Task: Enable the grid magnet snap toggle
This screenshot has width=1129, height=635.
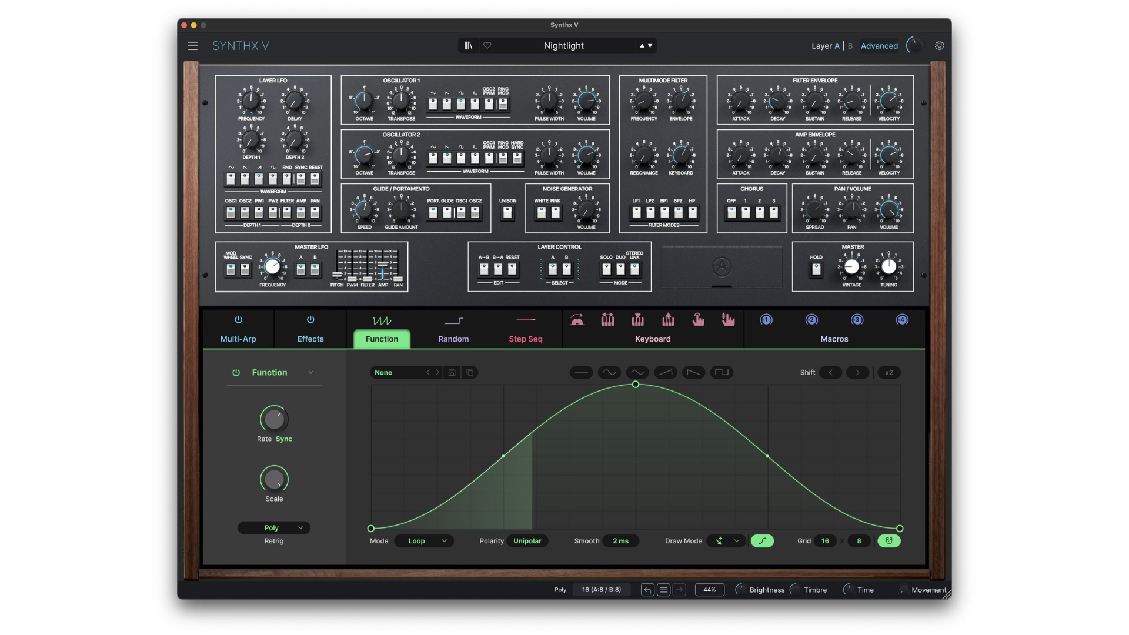Action: pyautogui.click(x=889, y=541)
